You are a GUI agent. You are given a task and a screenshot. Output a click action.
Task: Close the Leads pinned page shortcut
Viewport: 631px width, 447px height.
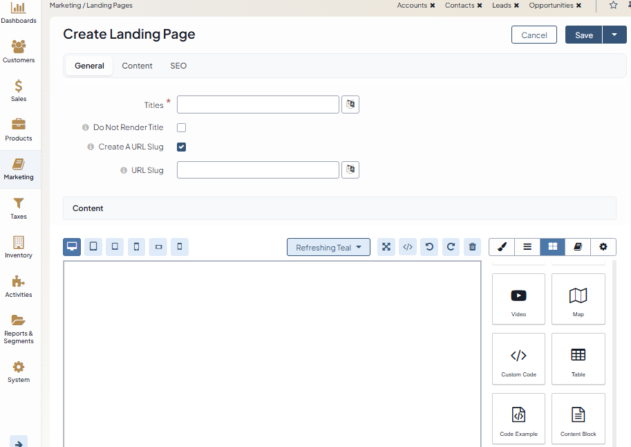click(x=516, y=6)
